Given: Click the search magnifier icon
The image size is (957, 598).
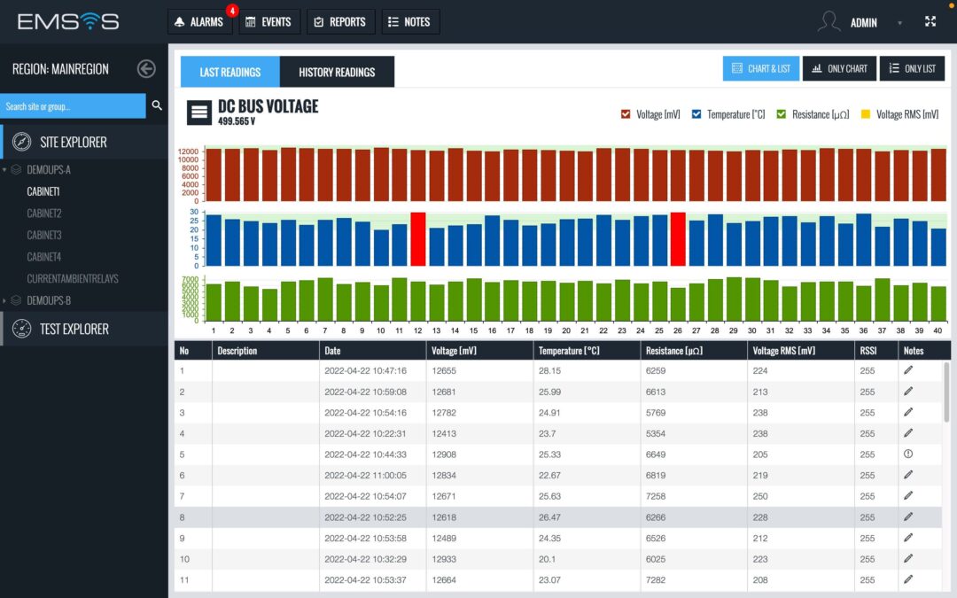Looking at the screenshot, I should point(156,105).
